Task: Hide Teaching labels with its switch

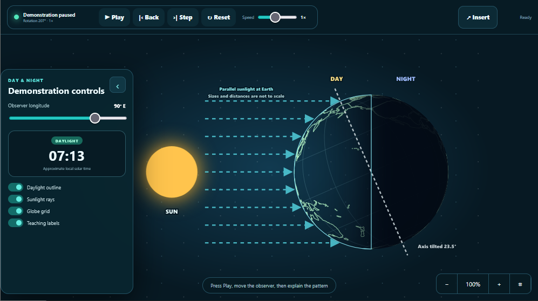Action: (x=16, y=223)
